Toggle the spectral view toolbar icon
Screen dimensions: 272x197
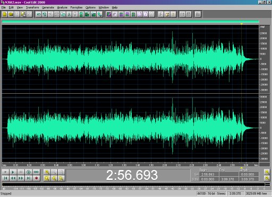click(x=109, y=14)
